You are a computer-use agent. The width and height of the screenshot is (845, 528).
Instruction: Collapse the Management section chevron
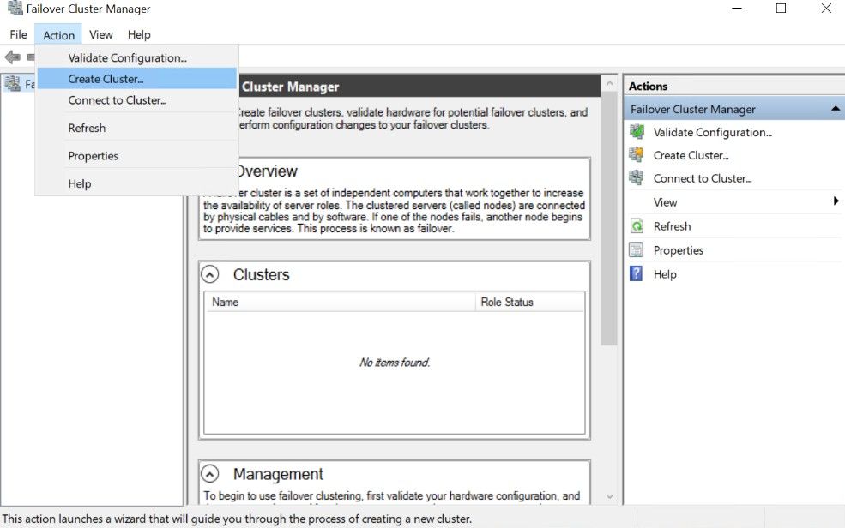209,474
